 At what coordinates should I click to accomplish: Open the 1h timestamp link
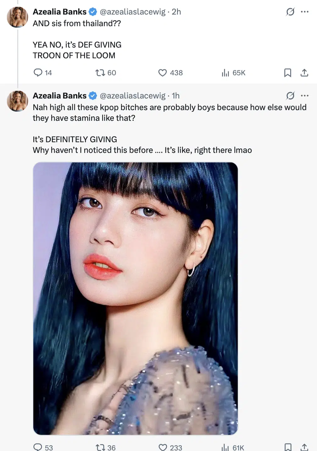pyautogui.click(x=176, y=96)
